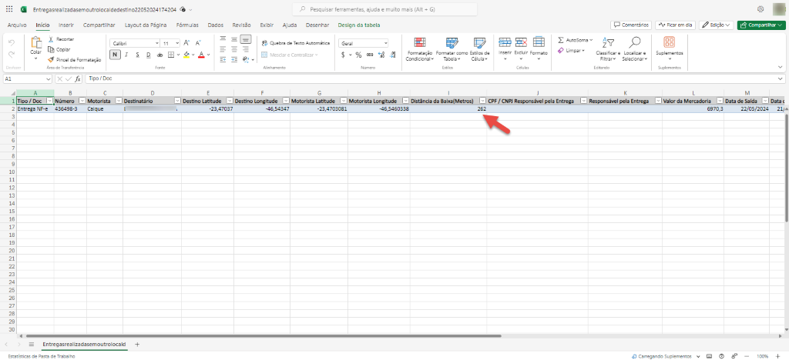The width and height of the screenshot is (789, 360).
Task: Click the Recortar scissors icon
Action: click(x=51, y=38)
